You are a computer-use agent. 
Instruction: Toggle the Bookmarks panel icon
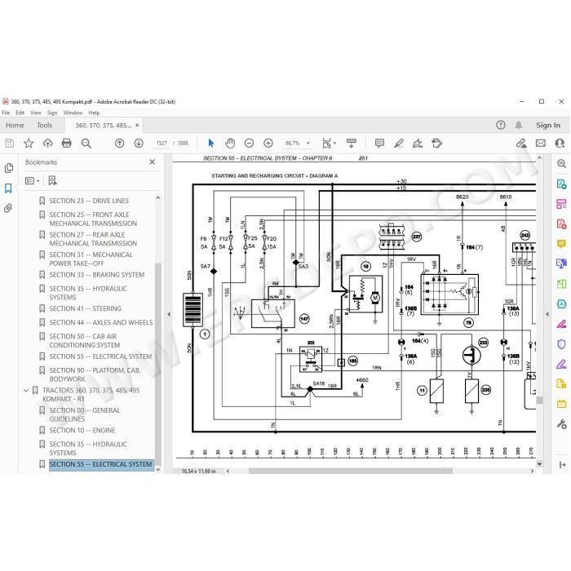click(x=8, y=188)
